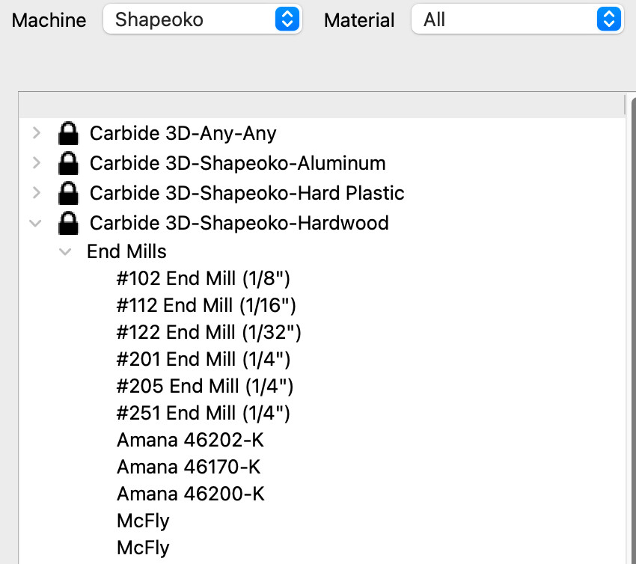Viewport: 636px width, 564px height.
Task: Select the #201 End Mill (1/4") tool
Action: [204, 359]
